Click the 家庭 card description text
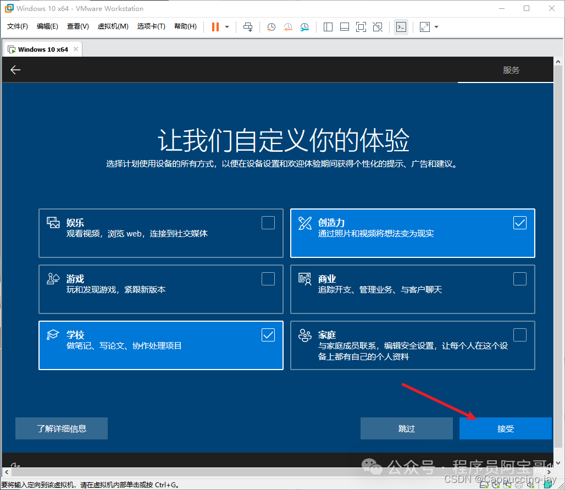 [x=413, y=351]
